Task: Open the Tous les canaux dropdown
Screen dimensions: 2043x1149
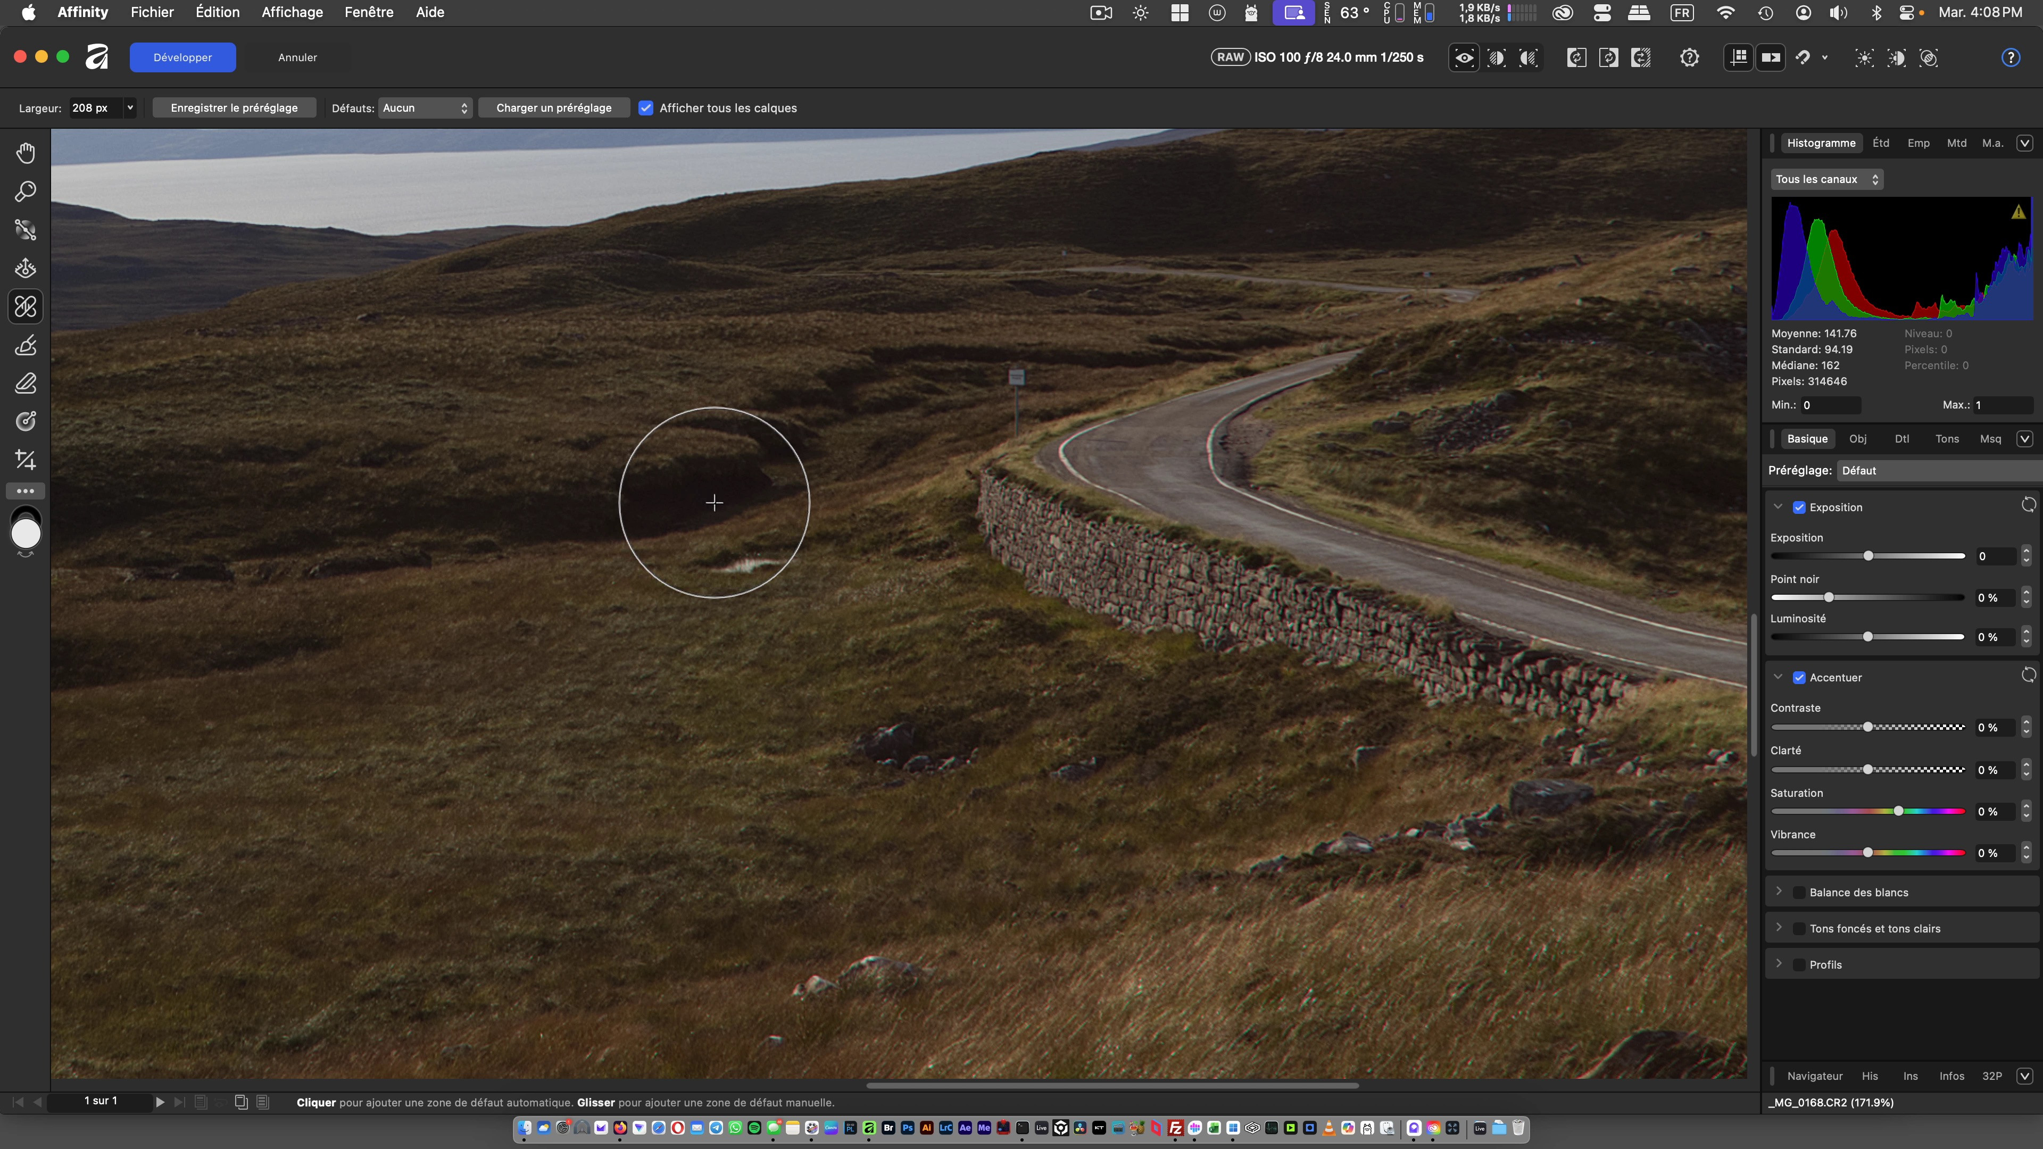Action: coord(1826,179)
